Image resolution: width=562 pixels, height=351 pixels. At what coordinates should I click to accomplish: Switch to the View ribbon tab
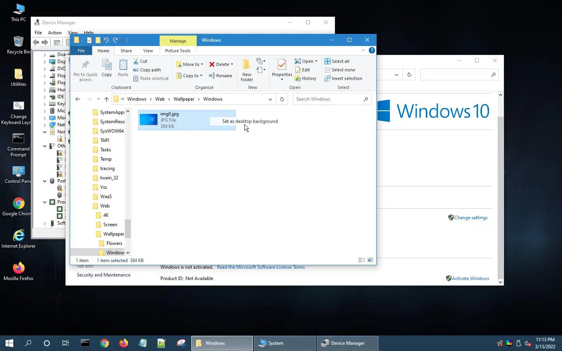148,51
